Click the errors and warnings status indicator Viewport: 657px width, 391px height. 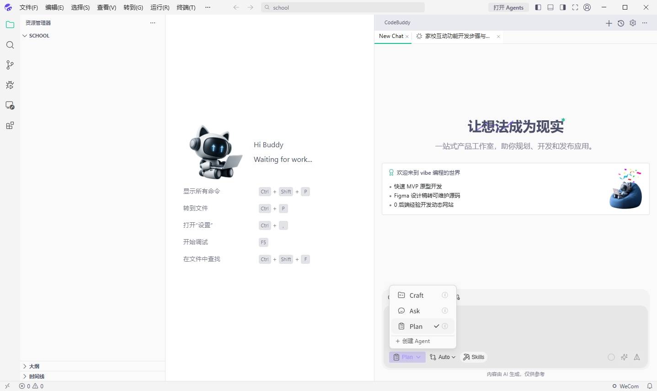pyautogui.click(x=31, y=386)
